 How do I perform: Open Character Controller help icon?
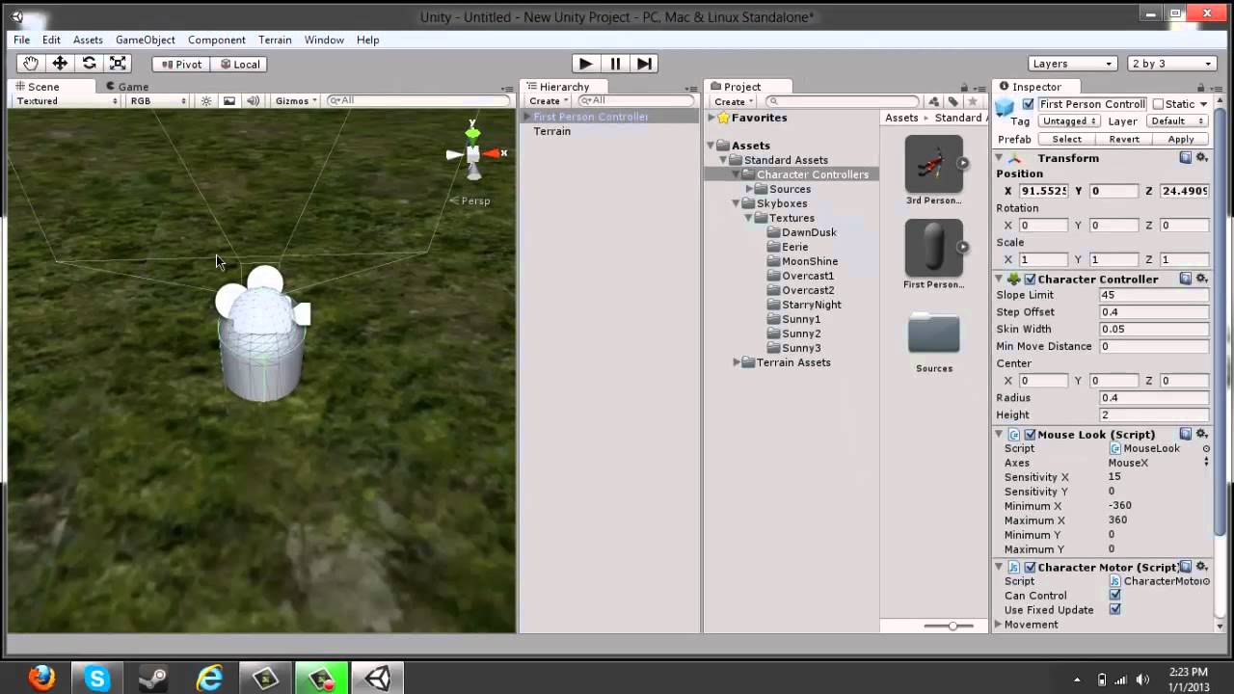click(1186, 279)
